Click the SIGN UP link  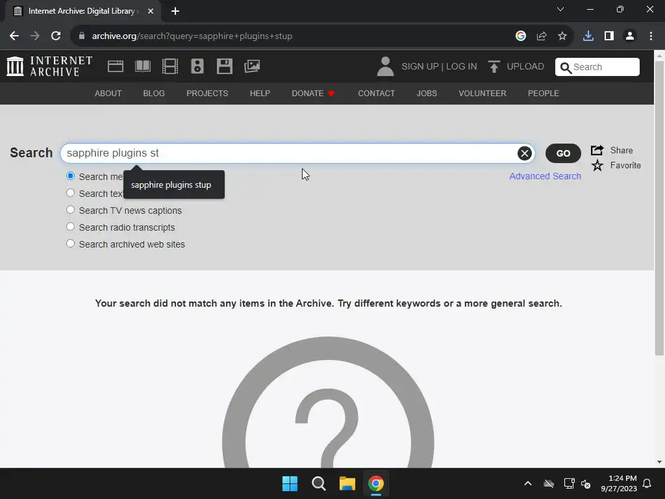pyautogui.click(x=420, y=67)
